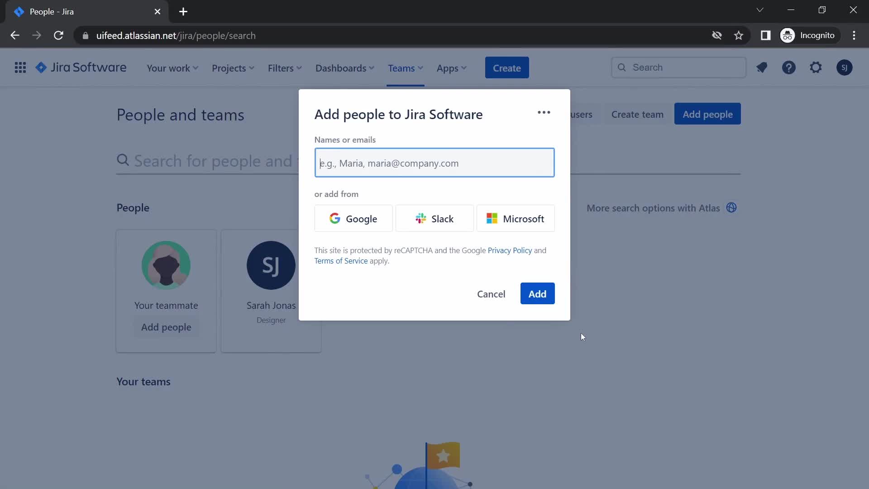Expand the Dashboards menu

tap(345, 68)
